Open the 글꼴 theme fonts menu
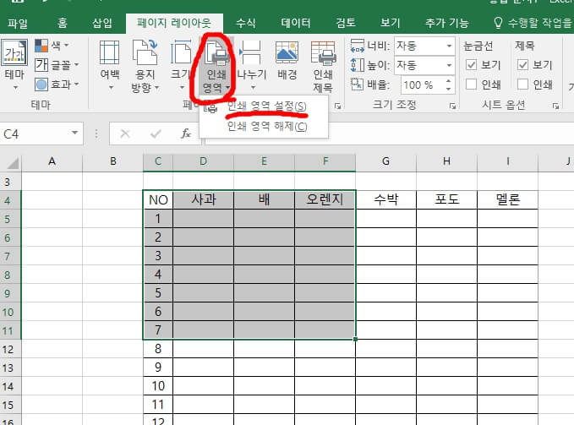This screenshot has height=425, width=574. click(x=57, y=65)
